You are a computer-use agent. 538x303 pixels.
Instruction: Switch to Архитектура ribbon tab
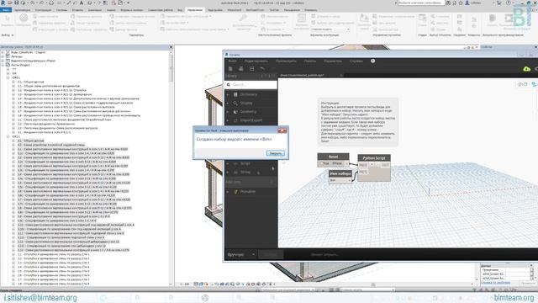[x=23, y=10]
